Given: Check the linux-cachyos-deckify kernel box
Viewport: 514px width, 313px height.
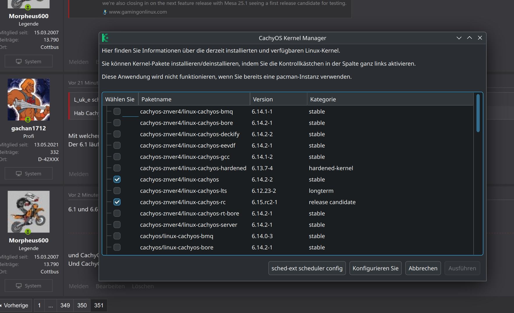Looking at the screenshot, I should click(117, 134).
